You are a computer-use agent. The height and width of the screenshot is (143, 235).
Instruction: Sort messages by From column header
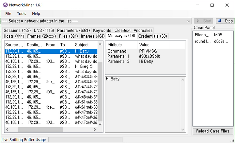(x=51, y=45)
